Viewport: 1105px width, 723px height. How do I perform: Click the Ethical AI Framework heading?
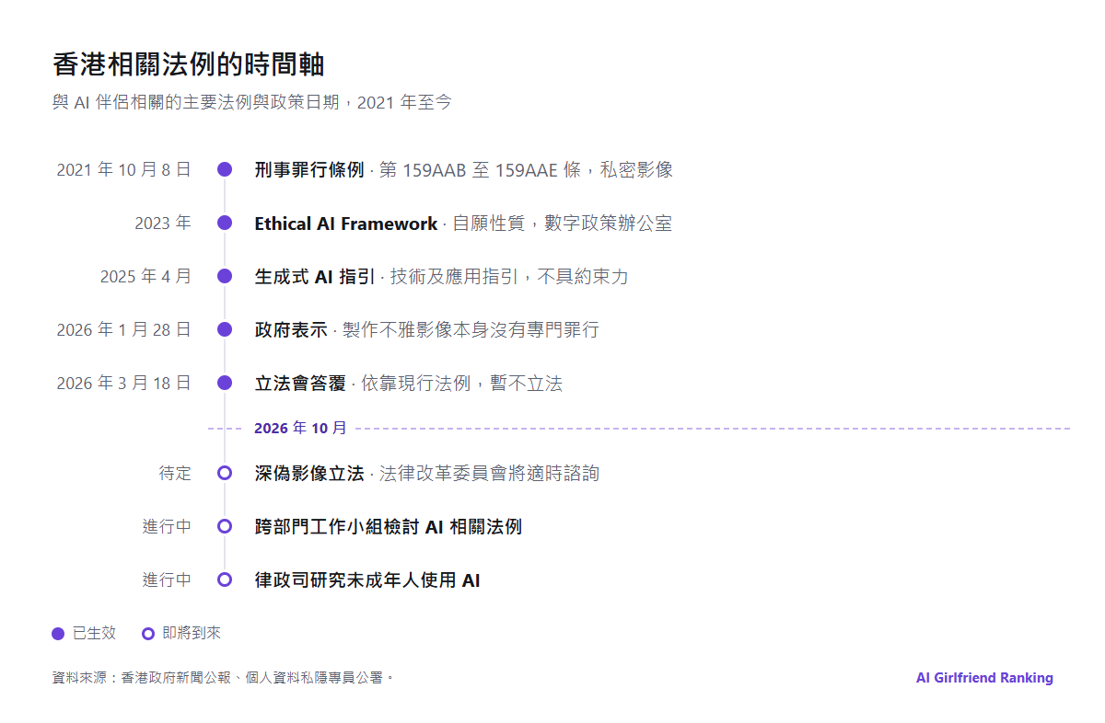(346, 224)
